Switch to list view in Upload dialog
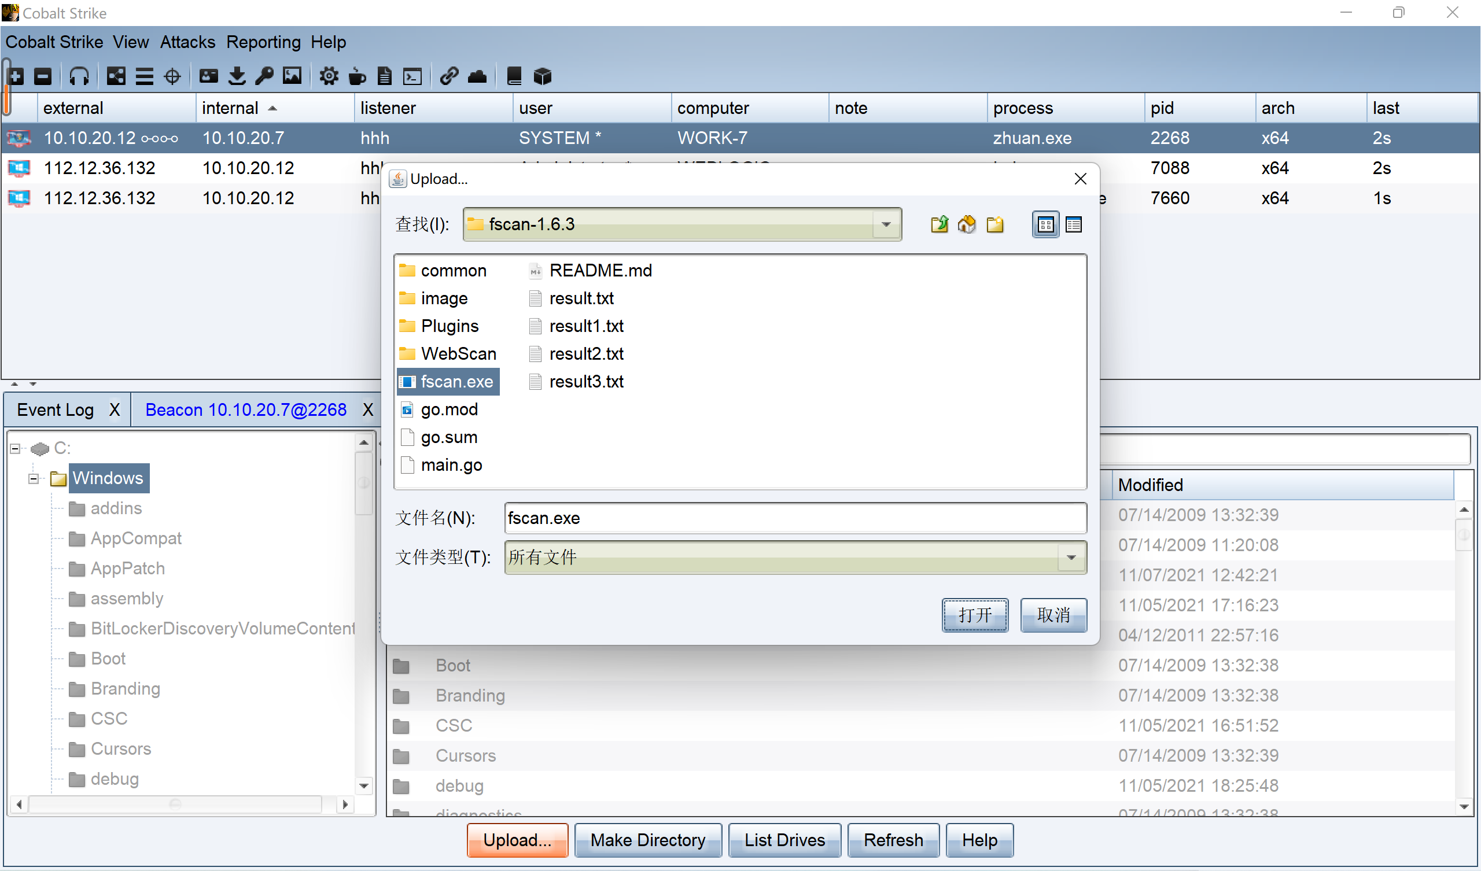The height and width of the screenshot is (871, 1481). pos(1045,224)
